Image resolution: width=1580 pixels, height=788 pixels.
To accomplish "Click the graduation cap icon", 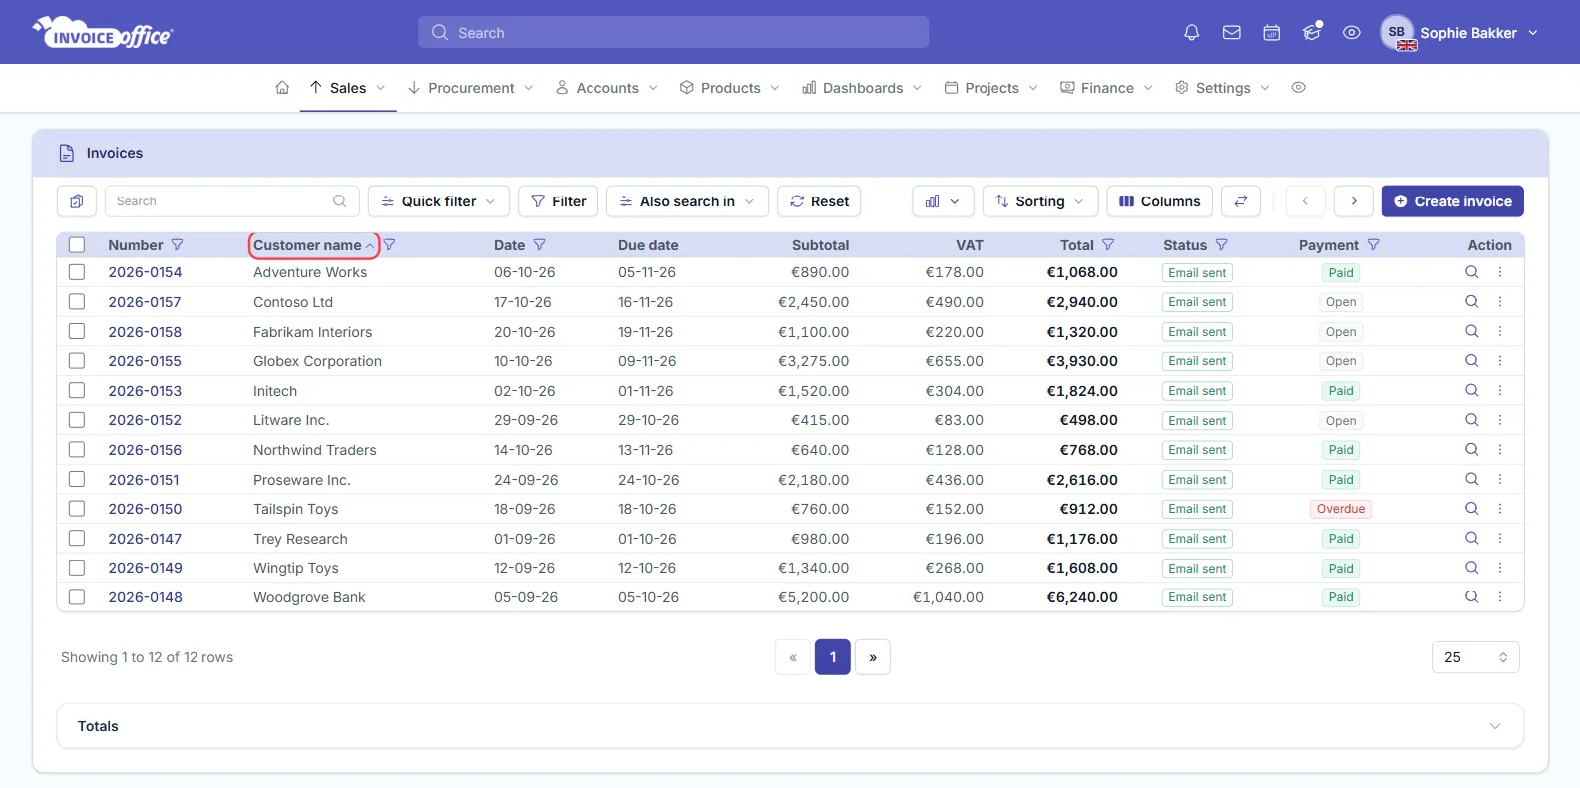I will coord(1312,33).
